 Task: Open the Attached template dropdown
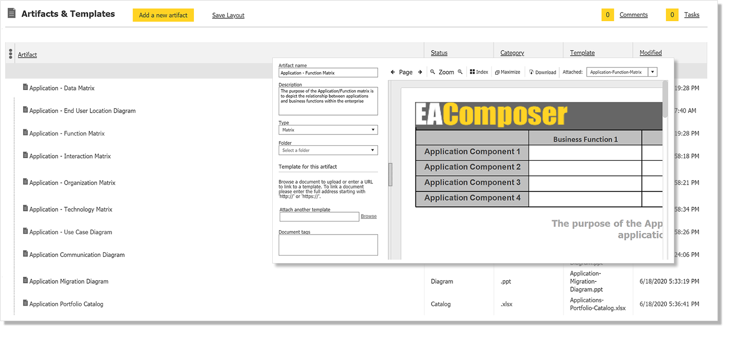652,72
